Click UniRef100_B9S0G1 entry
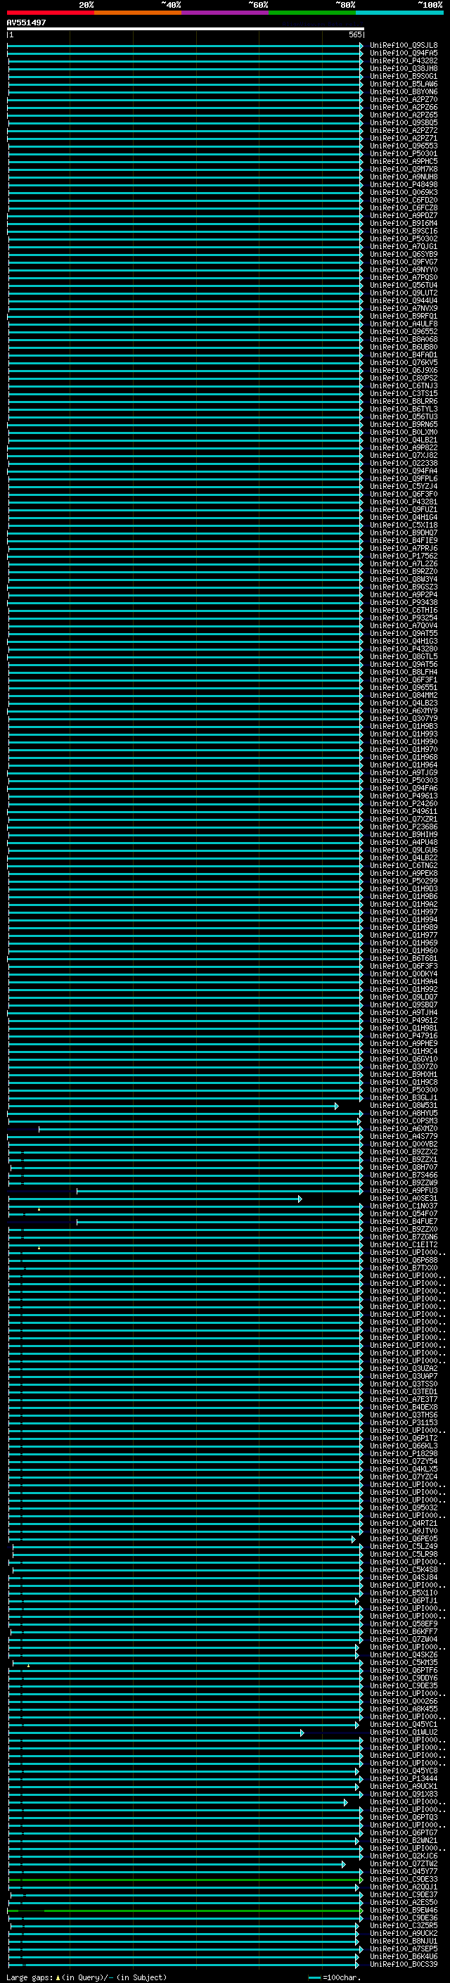450x1983 pixels. coord(404,76)
